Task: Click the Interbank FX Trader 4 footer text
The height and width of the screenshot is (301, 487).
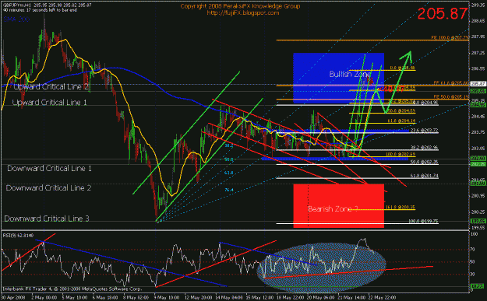Action: coord(72,289)
